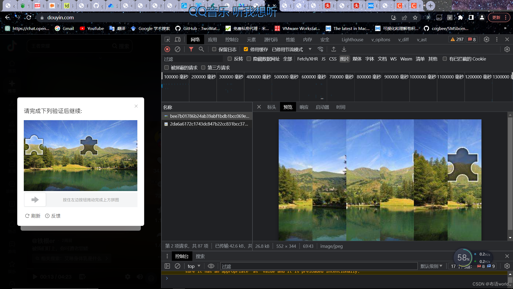This screenshot has height=289, width=513.
Task: Click the import HAR upload icon
Action: [334, 49]
